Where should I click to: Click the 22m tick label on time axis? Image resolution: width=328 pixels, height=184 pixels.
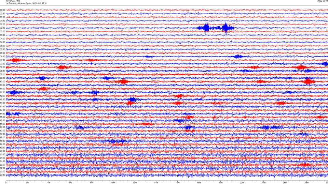click(x=242, y=183)
